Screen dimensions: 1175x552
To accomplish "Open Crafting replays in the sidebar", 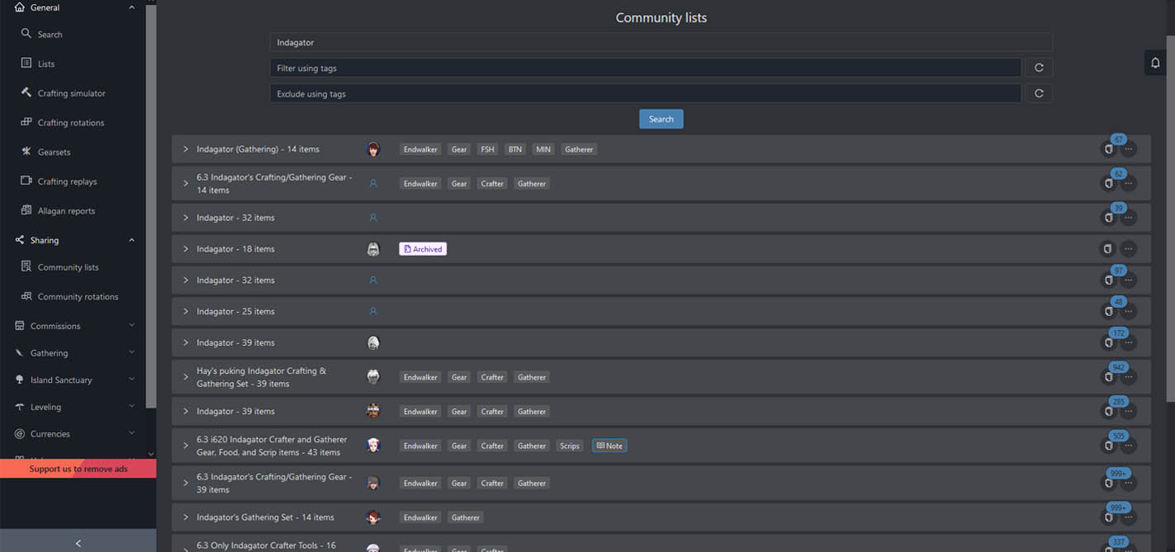I will (69, 181).
